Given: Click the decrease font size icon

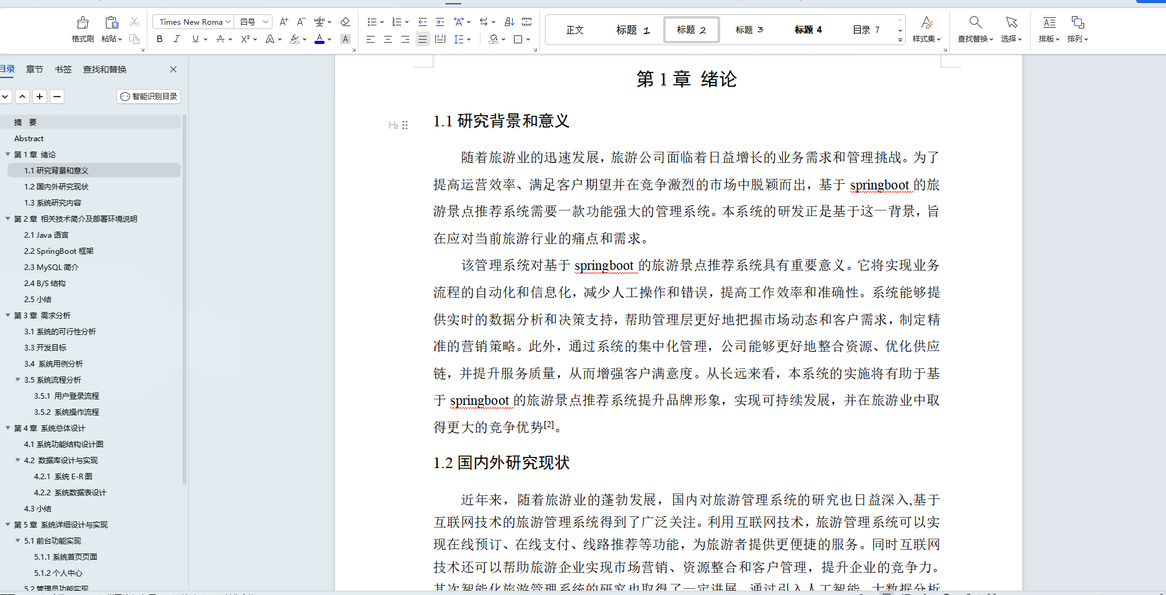Looking at the screenshot, I should tap(302, 22).
